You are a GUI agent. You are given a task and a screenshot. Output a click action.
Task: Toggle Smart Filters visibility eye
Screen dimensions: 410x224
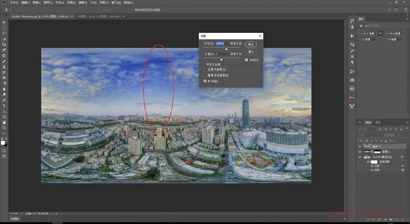coord(368,162)
